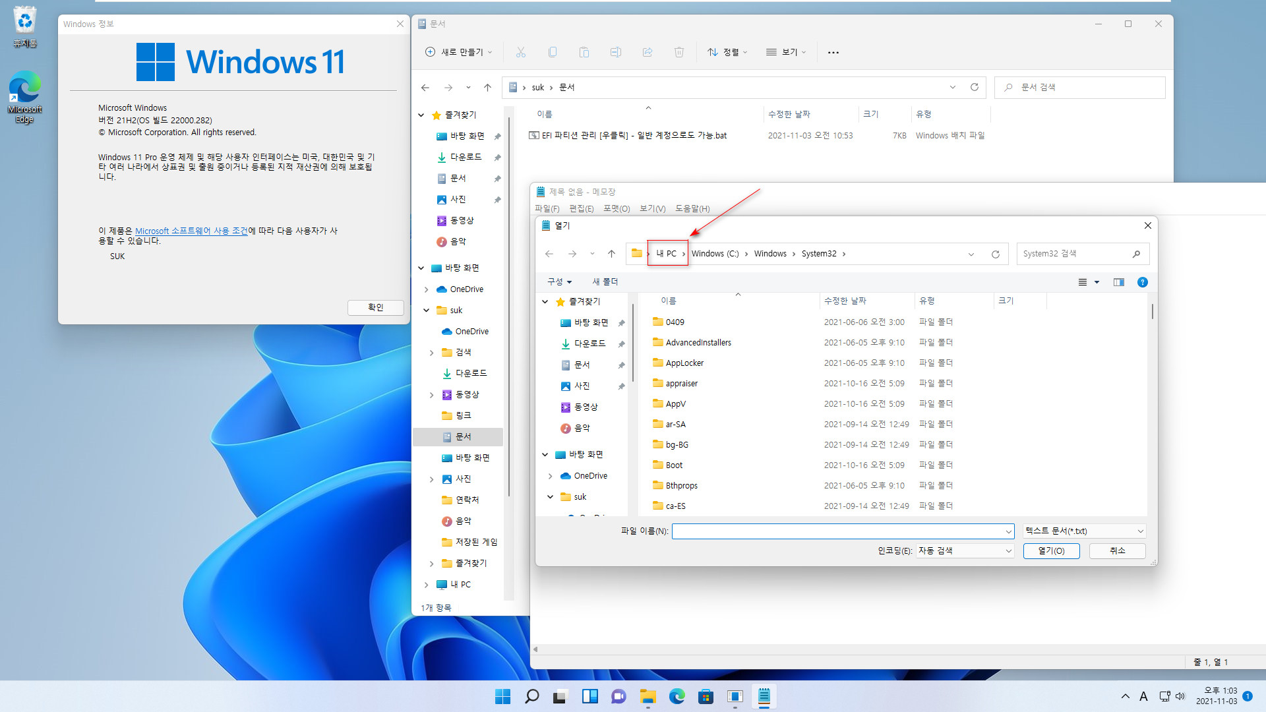Screen dimensions: 1266x712
Task: Click the 내 PC breadcrumb in the 열기 dialog
Action: [x=667, y=254]
